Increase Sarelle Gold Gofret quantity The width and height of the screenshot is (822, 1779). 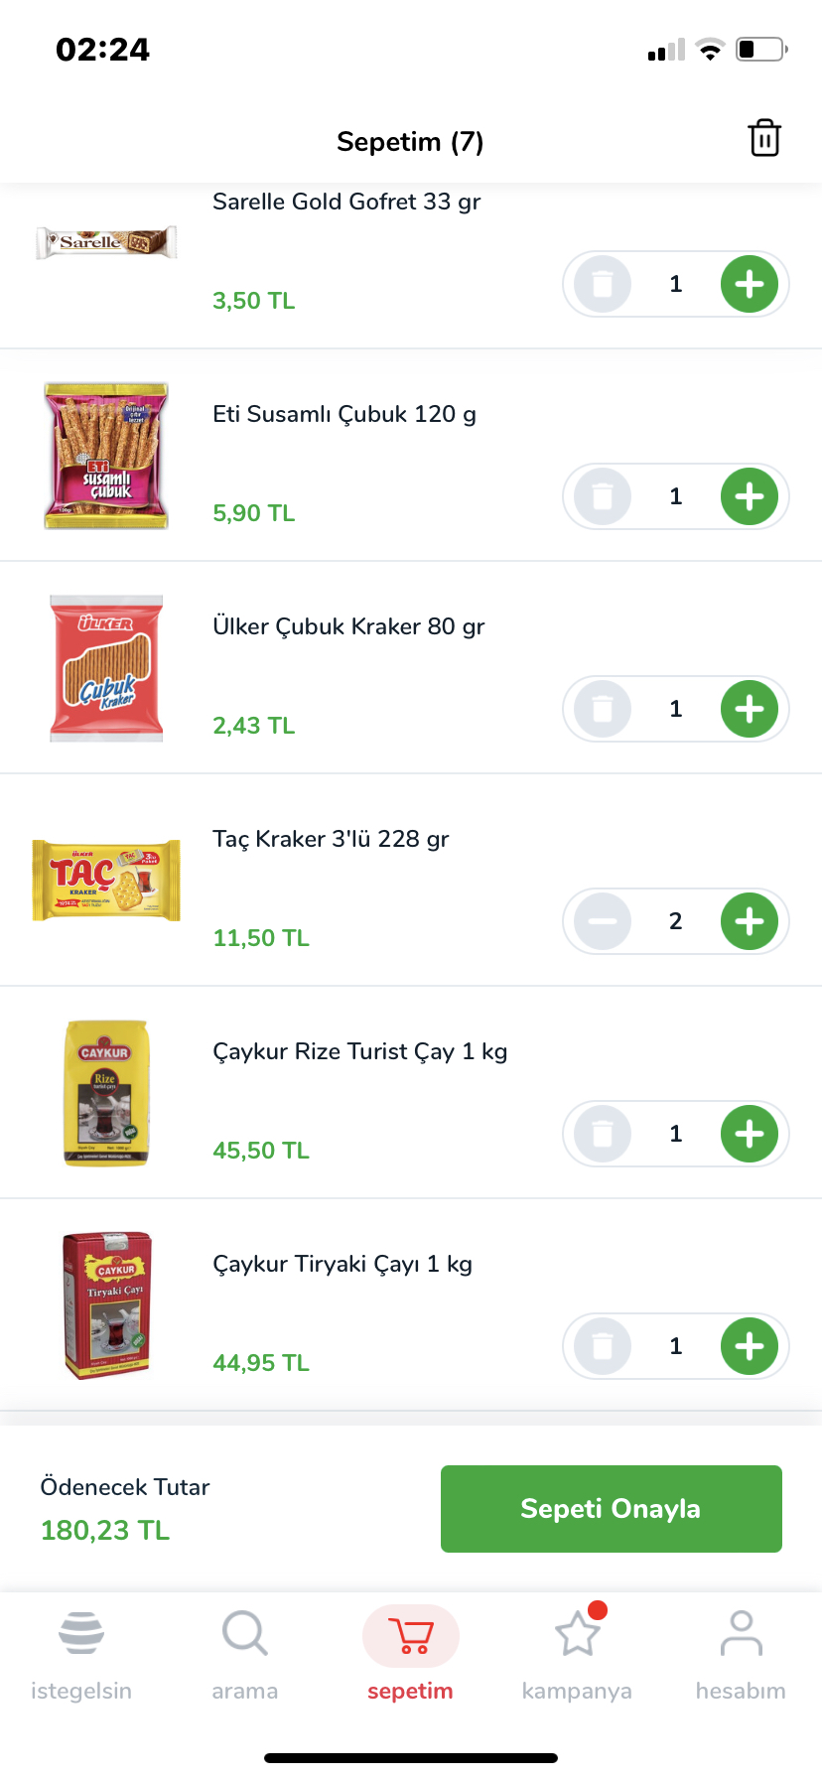[750, 285]
